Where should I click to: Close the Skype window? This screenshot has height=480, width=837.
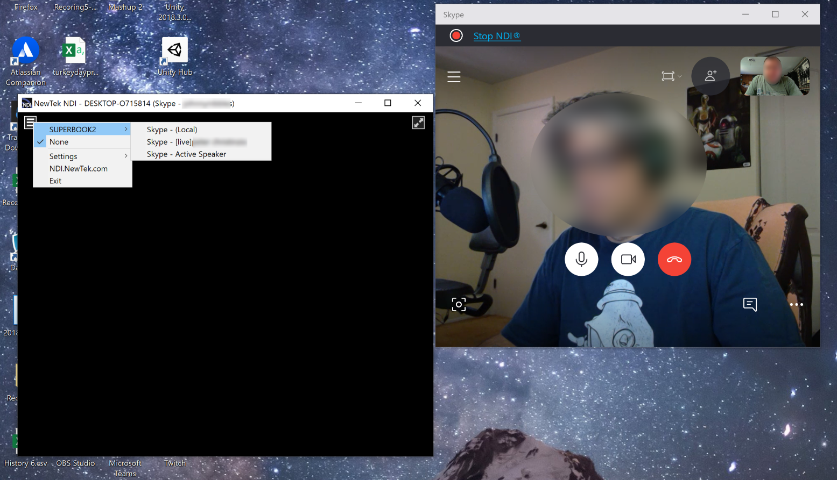click(x=805, y=15)
